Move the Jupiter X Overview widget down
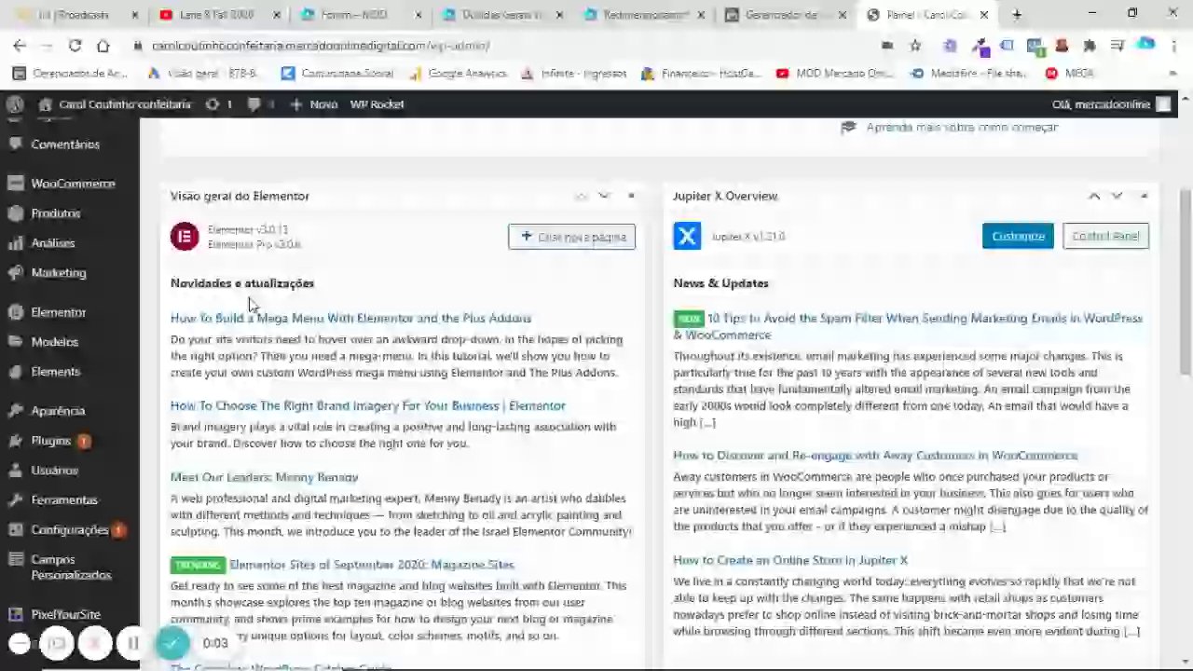The width and height of the screenshot is (1193, 671). point(1118,196)
